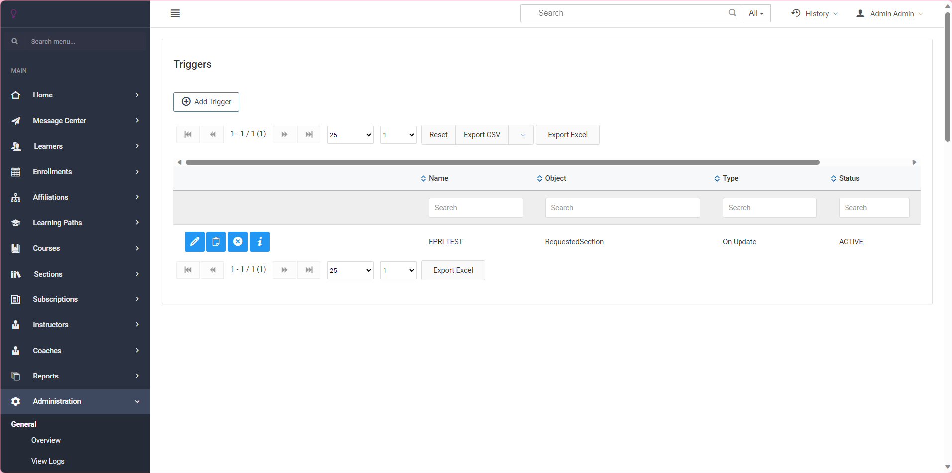Click the copy trigger clipboard icon
The width and height of the screenshot is (952, 473).
click(x=216, y=242)
